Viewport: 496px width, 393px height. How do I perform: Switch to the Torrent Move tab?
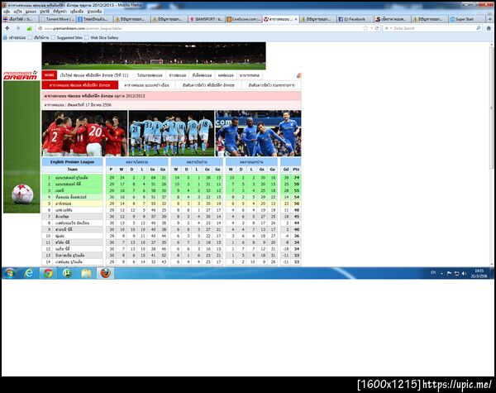point(58,19)
